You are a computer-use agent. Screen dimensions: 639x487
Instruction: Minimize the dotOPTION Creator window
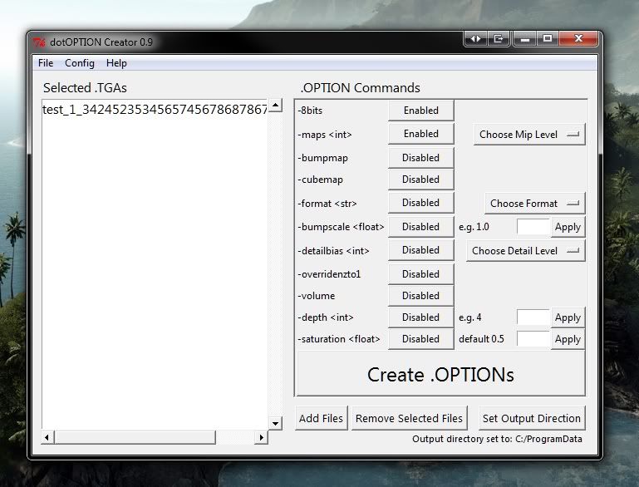pos(525,39)
